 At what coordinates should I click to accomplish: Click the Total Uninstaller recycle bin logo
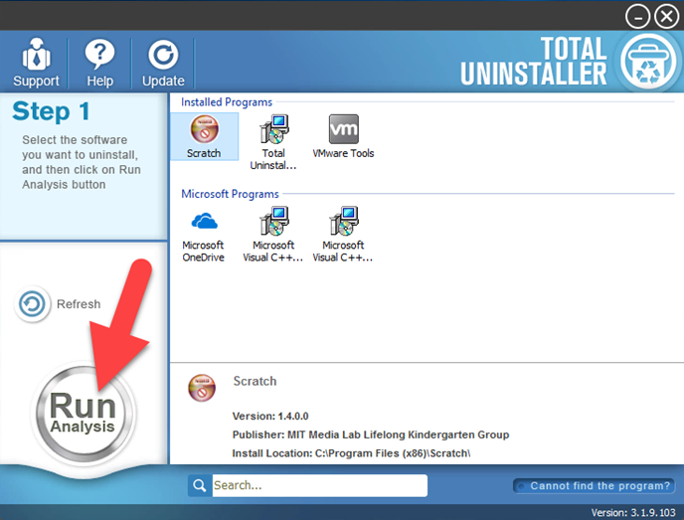[648, 62]
